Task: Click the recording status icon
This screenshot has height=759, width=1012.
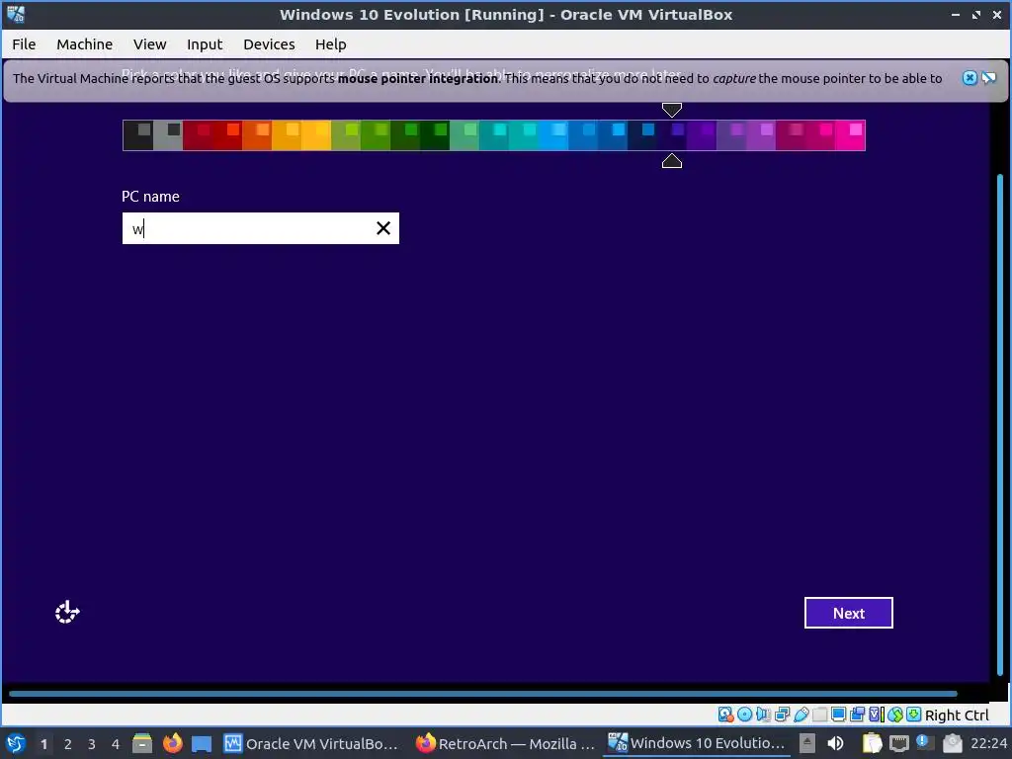Action: pyautogui.click(x=857, y=715)
